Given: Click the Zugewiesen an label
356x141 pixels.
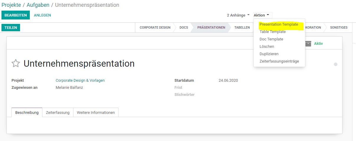Looking at the screenshot, I should (24, 88).
